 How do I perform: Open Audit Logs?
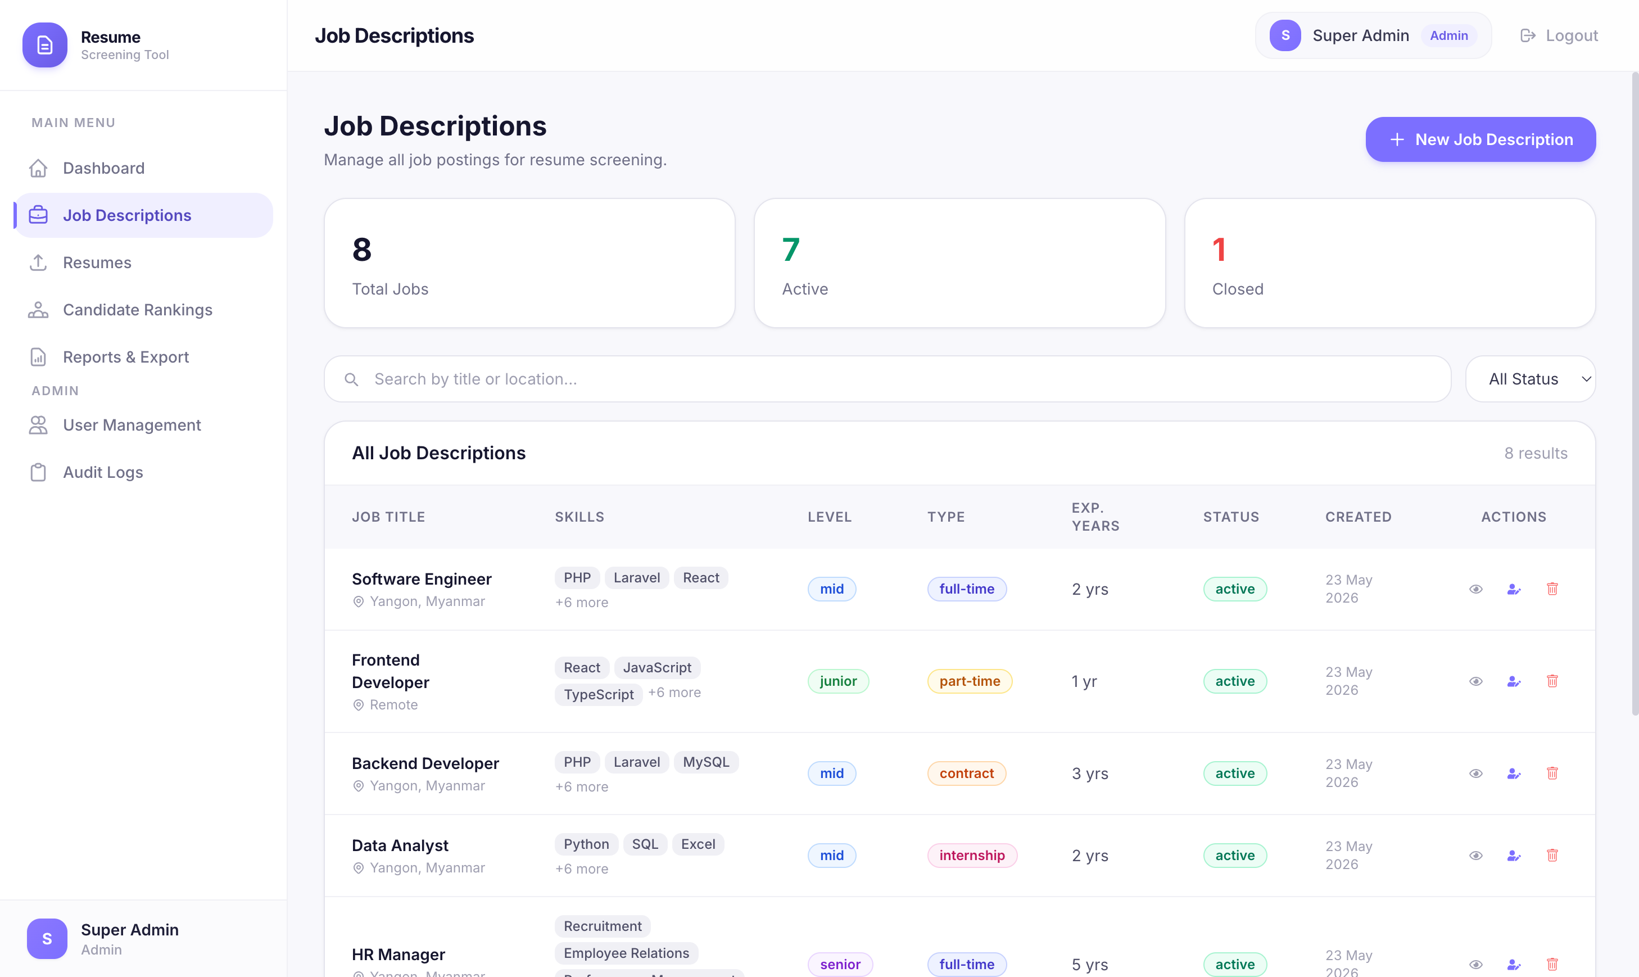[x=143, y=472]
